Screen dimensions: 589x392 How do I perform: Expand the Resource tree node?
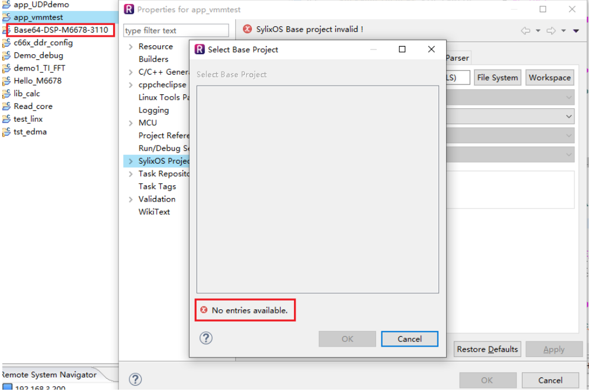(x=131, y=47)
